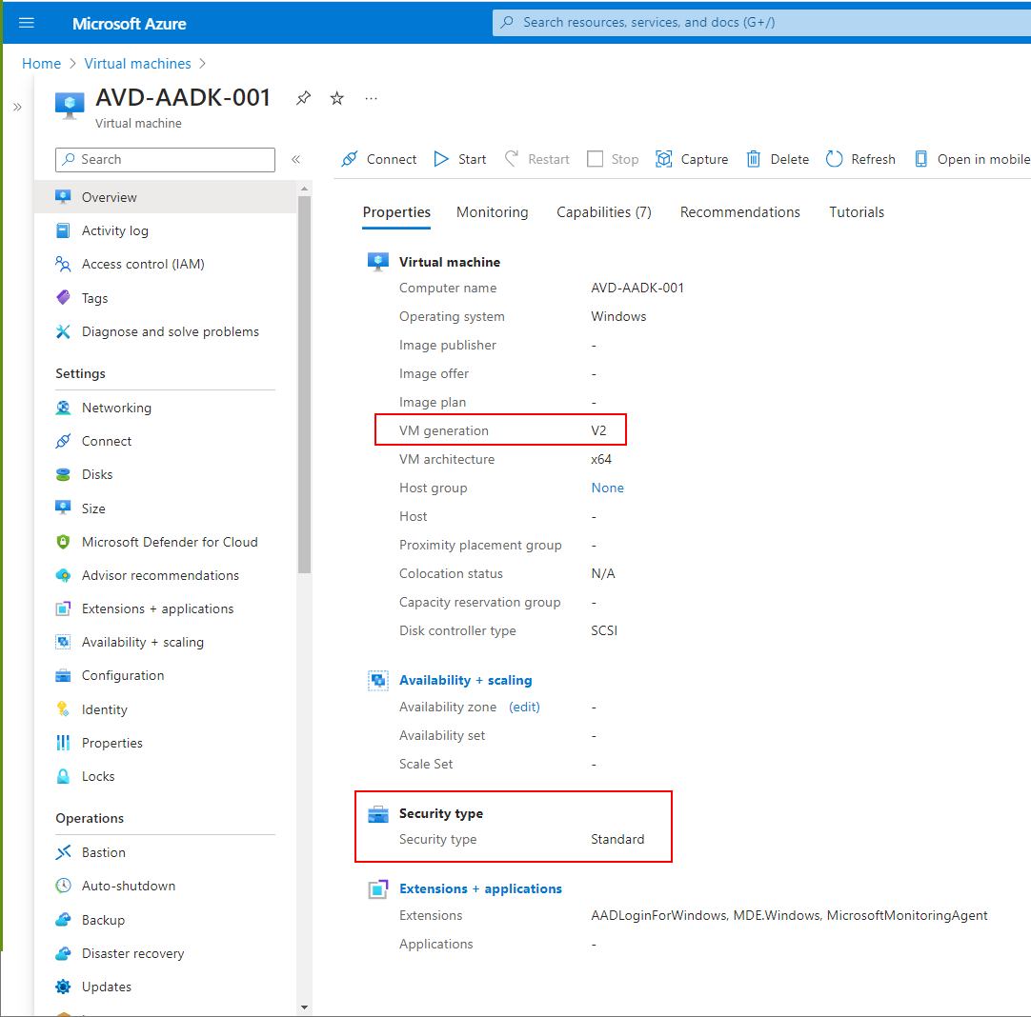Click the Computer name value AVD-AADK-001
Image resolution: width=1031 pixels, height=1017 pixels.
click(637, 288)
